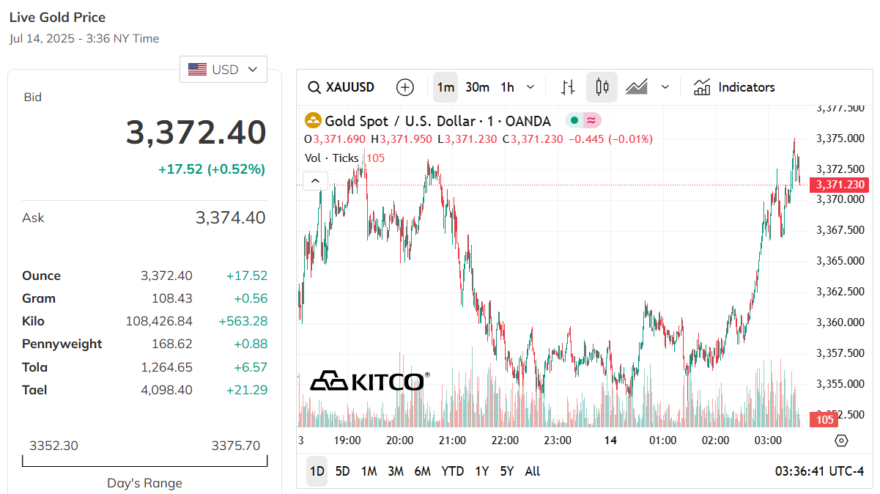880x494 pixels.
Task: Click the Ounce row label
Action: [x=42, y=276]
